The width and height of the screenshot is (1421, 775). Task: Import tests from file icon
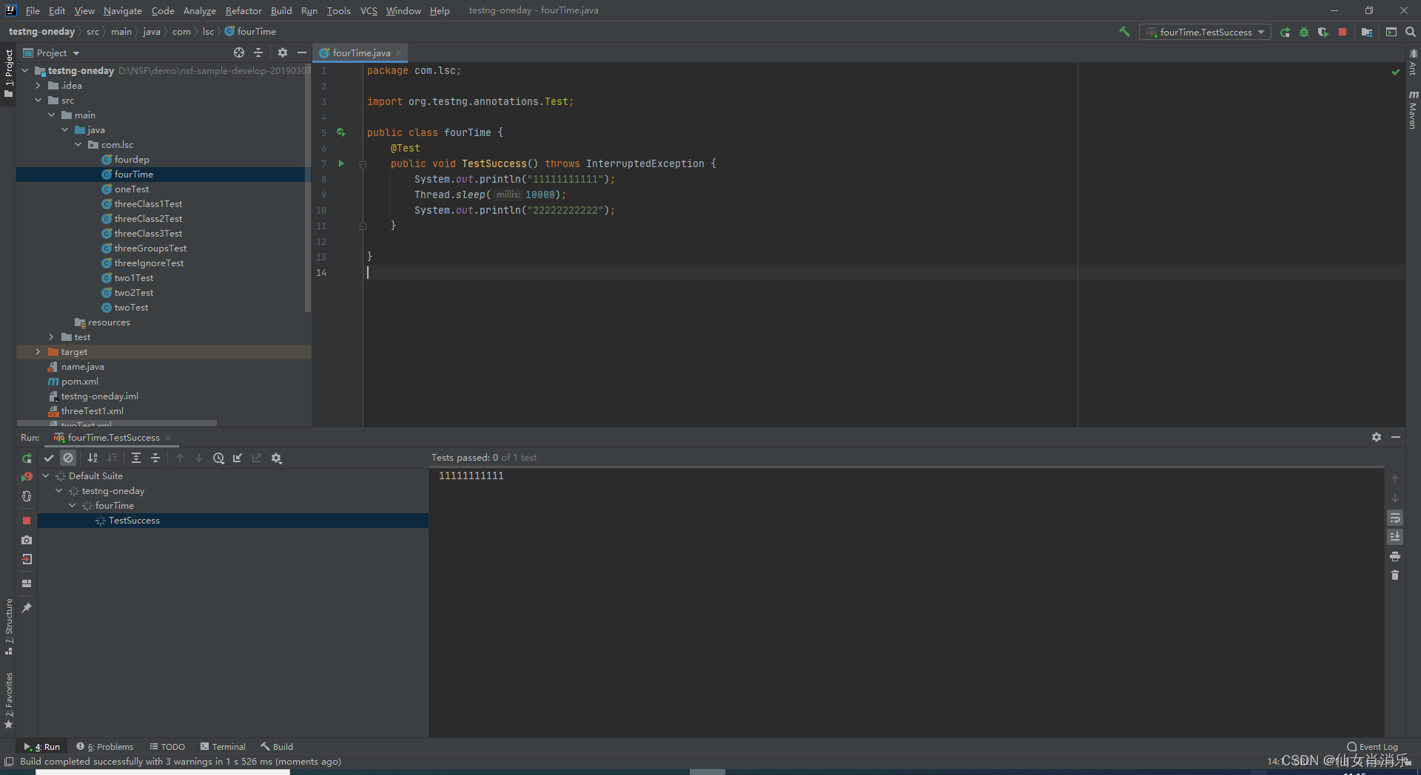tap(238, 458)
